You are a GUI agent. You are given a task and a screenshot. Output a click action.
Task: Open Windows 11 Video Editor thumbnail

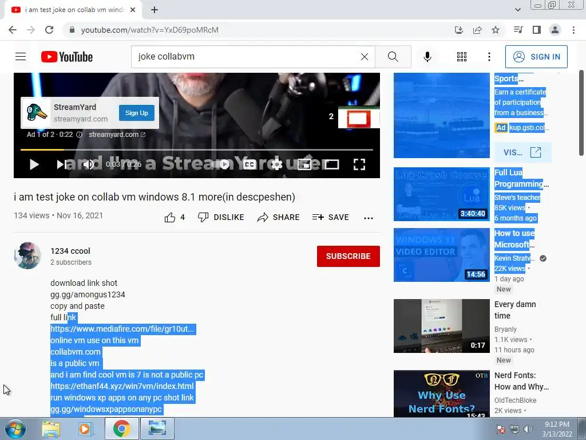coord(442,255)
